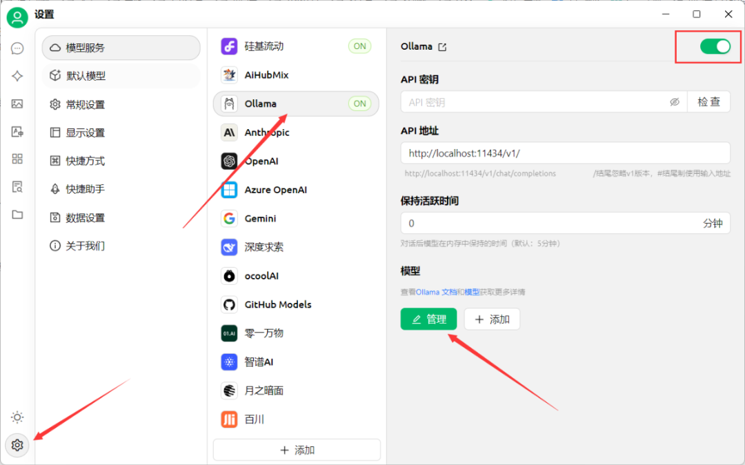
Task: Click the green user avatar icon
Action: 17,17
